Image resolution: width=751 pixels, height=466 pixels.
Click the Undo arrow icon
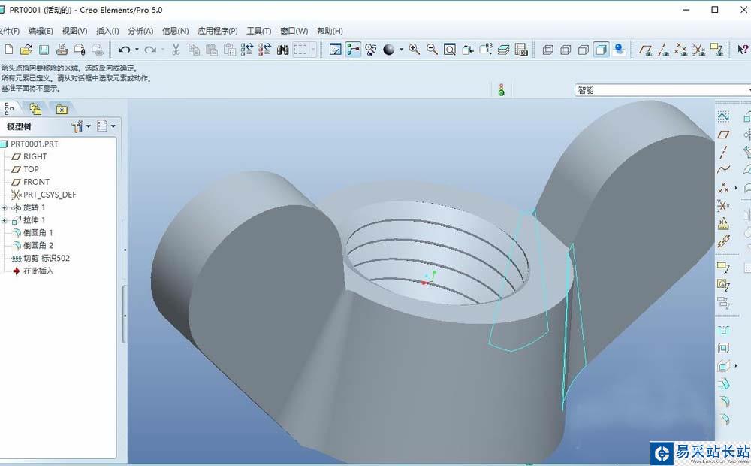124,50
